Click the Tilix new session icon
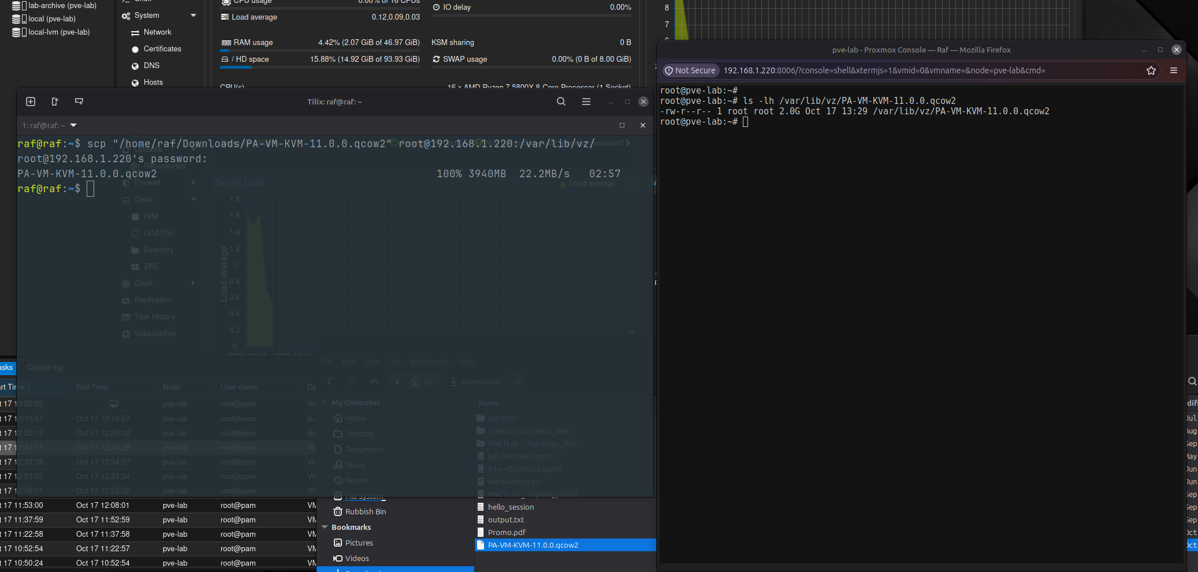Screen dimensions: 1198x572 click(31, 102)
